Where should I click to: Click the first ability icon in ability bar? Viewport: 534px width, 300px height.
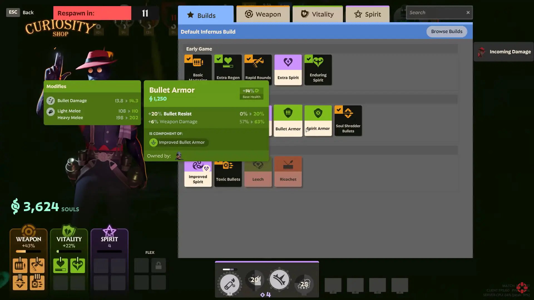pos(230,284)
